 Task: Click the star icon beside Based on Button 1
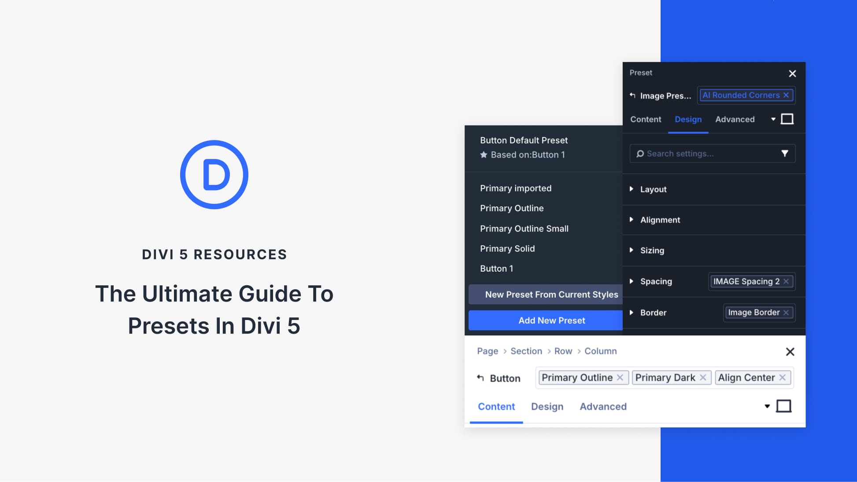pyautogui.click(x=483, y=155)
